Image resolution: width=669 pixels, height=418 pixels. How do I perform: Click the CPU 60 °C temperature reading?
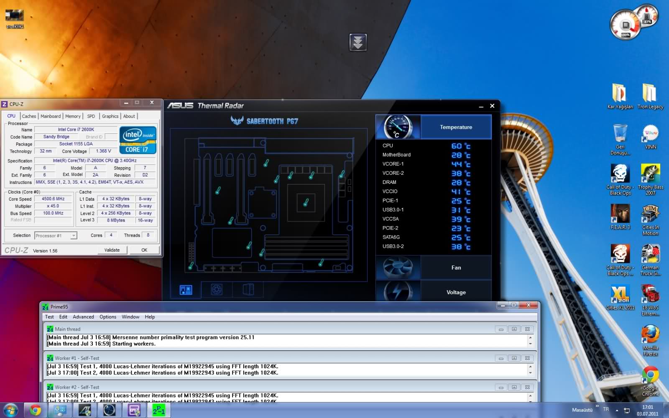pos(461,146)
